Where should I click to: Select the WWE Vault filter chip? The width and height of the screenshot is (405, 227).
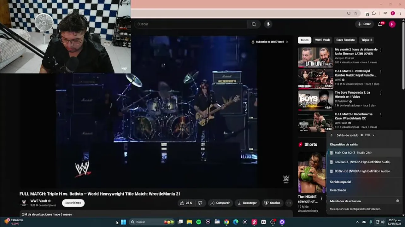pos(322,40)
